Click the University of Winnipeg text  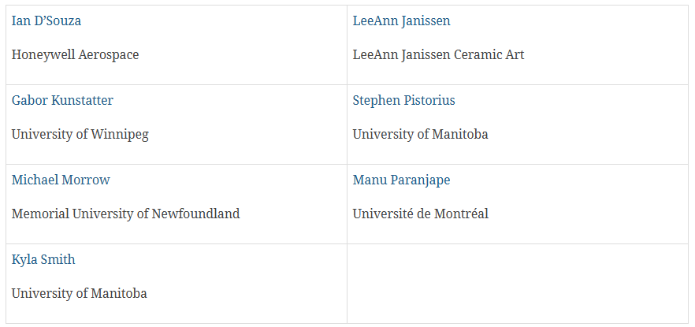pyautogui.click(x=80, y=135)
